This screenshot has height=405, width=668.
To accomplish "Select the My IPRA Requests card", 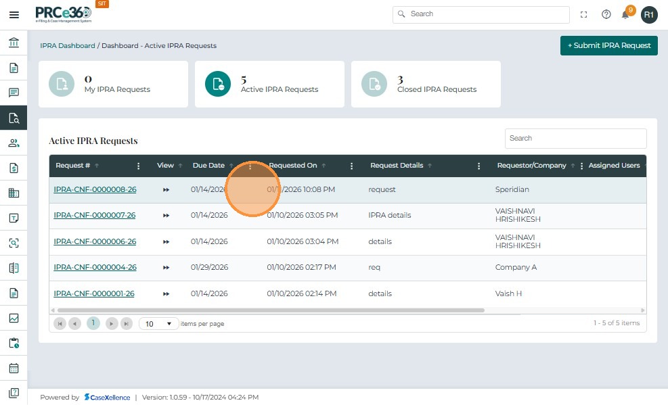I will coord(113,84).
